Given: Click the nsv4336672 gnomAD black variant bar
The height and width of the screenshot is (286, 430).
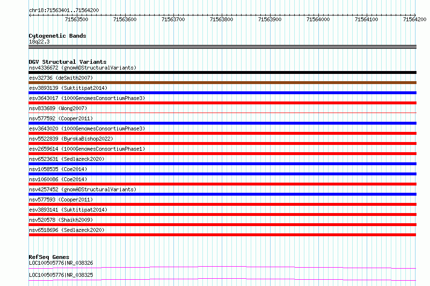Looking at the screenshot, I should [222, 72].
